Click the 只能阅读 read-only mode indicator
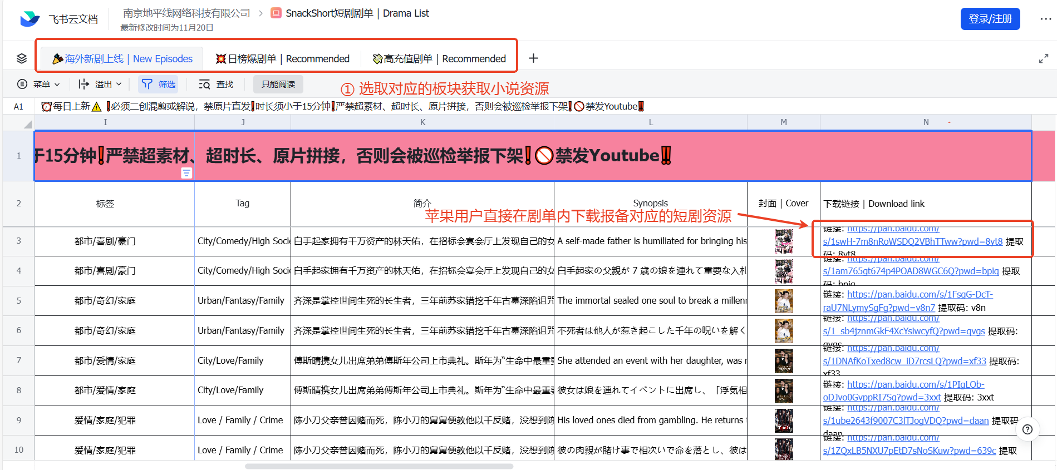This screenshot has width=1057, height=470. point(278,84)
